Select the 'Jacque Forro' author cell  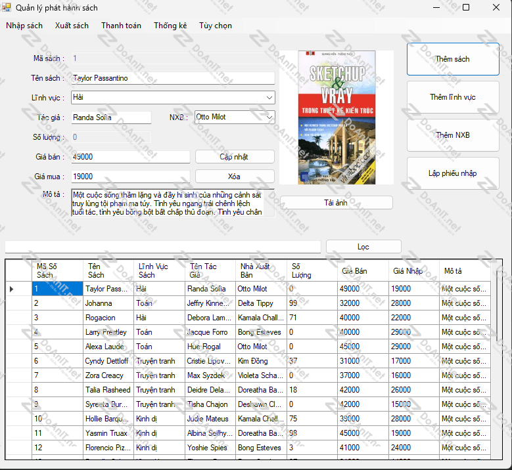coord(210,332)
